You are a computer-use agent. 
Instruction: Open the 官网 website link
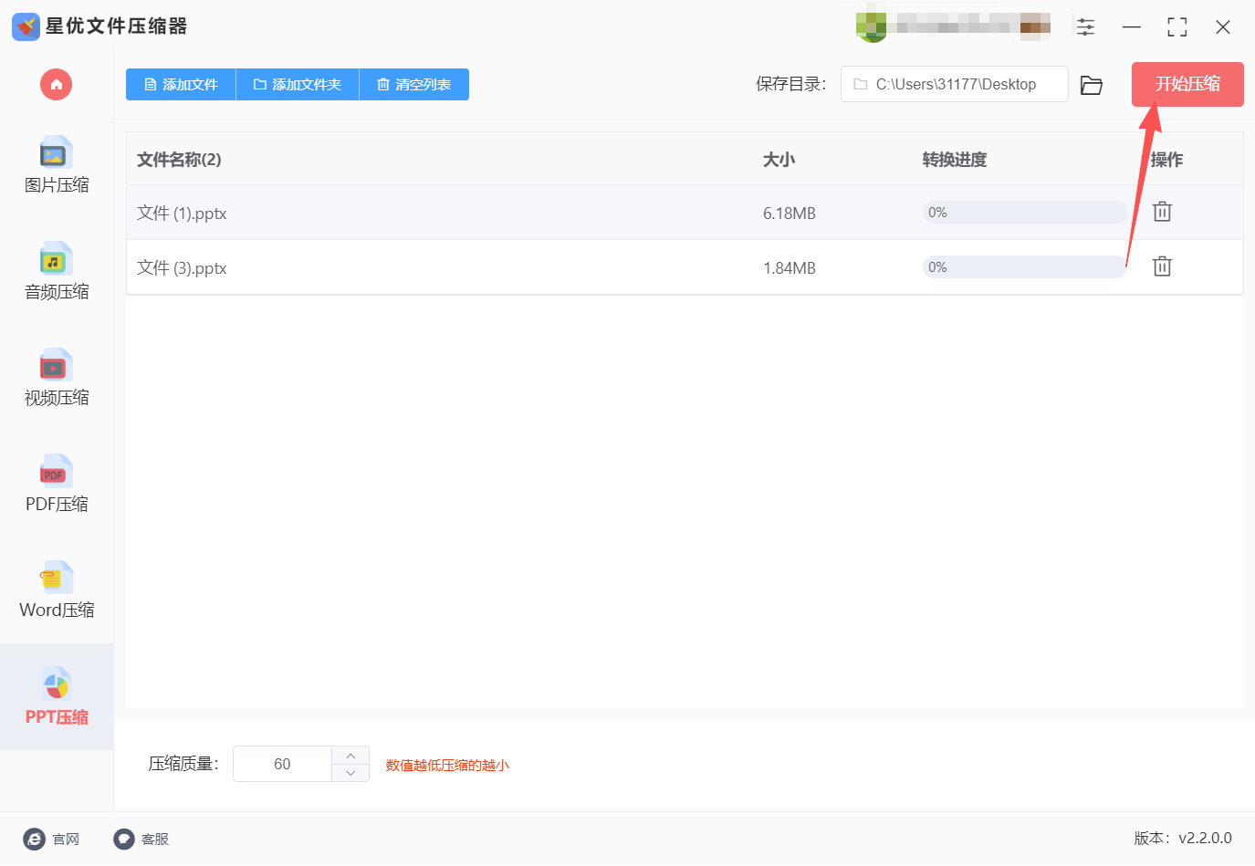pos(52,839)
